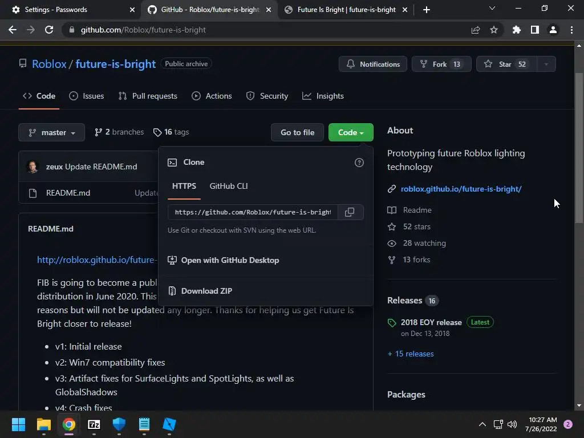View the 2 branches link

tap(119, 132)
